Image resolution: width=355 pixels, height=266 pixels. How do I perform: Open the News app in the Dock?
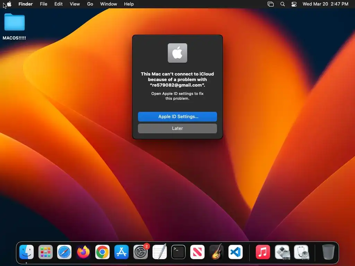pyautogui.click(x=197, y=252)
